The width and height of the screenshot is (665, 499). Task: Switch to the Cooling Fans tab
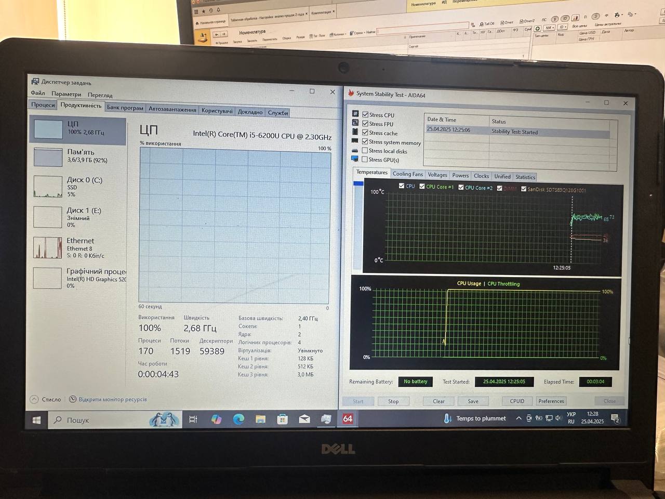pyautogui.click(x=407, y=174)
